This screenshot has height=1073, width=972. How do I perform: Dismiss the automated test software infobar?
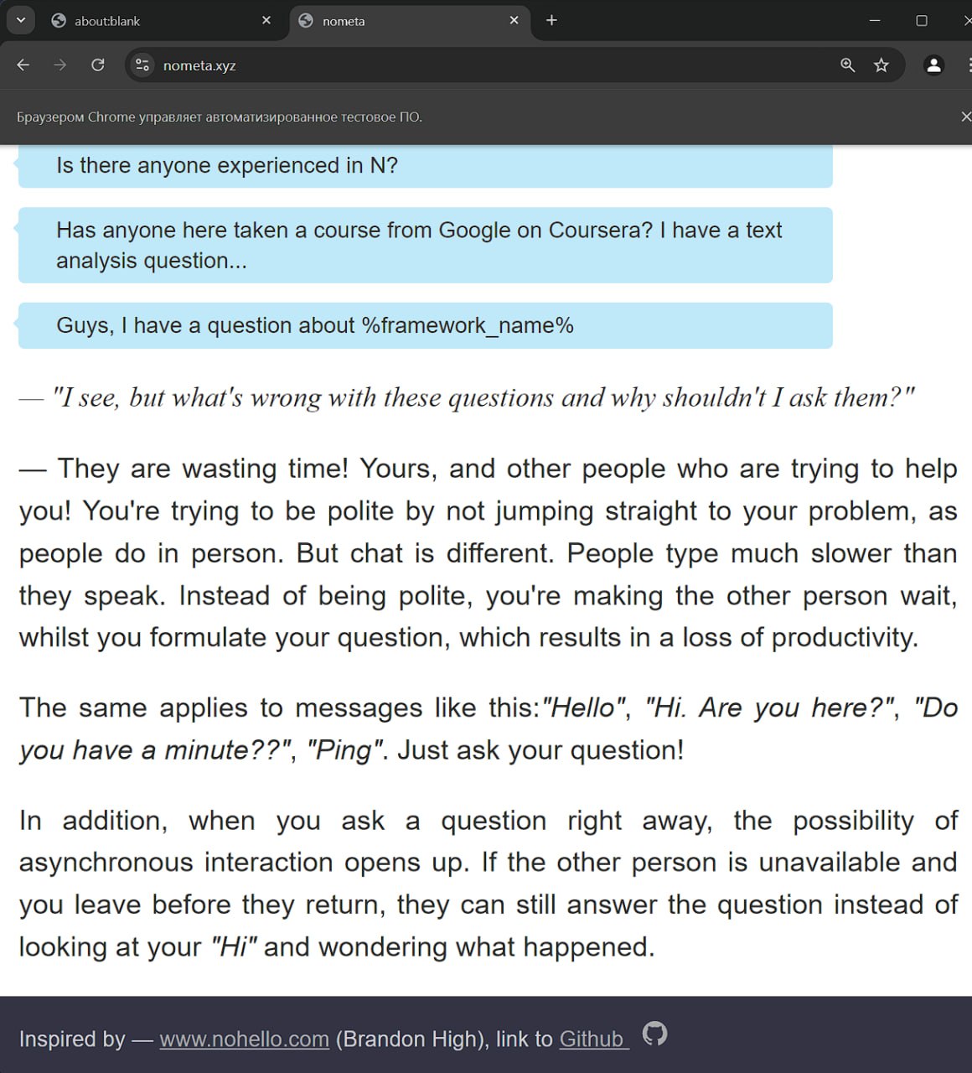(x=964, y=117)
